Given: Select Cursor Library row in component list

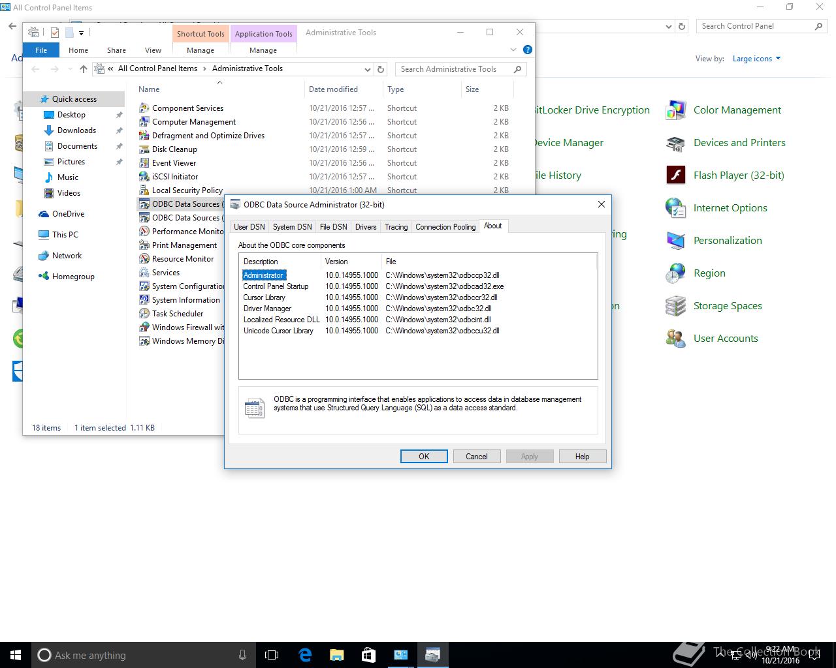Looking at the screenshot, I should [418, 297].
